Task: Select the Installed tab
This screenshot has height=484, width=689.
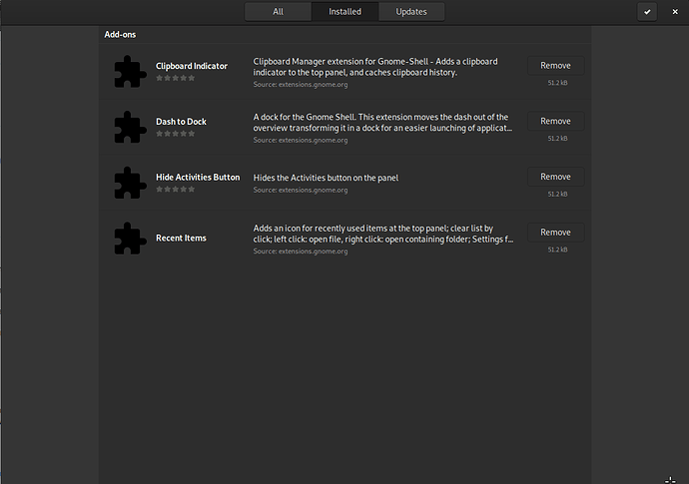Action: point(344,12)
